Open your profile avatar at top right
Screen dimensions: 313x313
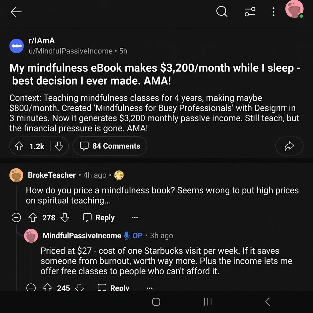coord(294,9)
